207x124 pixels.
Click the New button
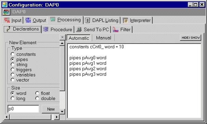(x=51, y=109)
